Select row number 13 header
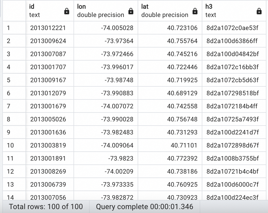Screen dimensions: 268x213 (14, 185)
